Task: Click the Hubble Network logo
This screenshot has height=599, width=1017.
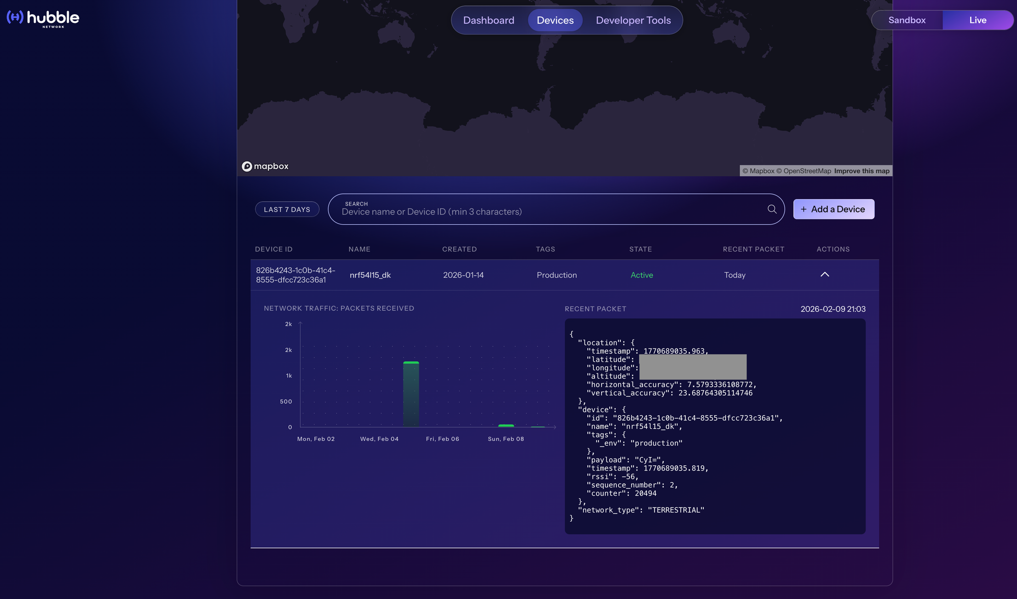Action: pos(42,19)
